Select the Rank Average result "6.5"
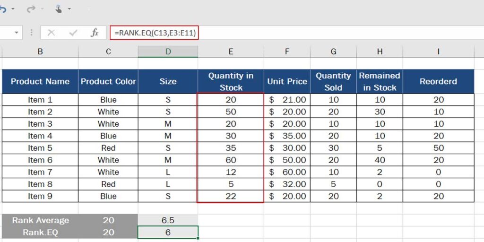The image size is (484, 242). pyautogui.click(x=168, y=220)
